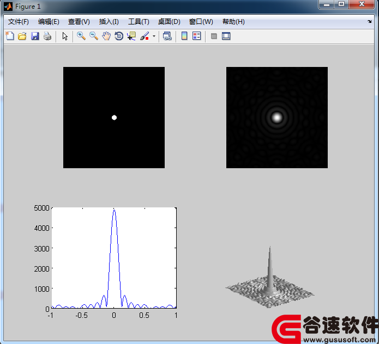Click the MATLAB logo in title bar

tap(8, 7)
